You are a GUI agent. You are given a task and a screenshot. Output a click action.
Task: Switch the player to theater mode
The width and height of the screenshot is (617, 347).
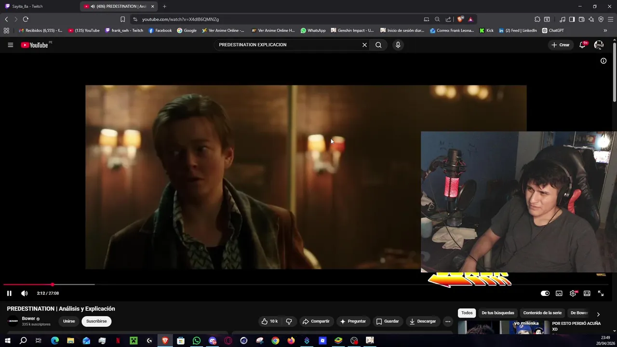pyautogui.click(x=587, y=293)
